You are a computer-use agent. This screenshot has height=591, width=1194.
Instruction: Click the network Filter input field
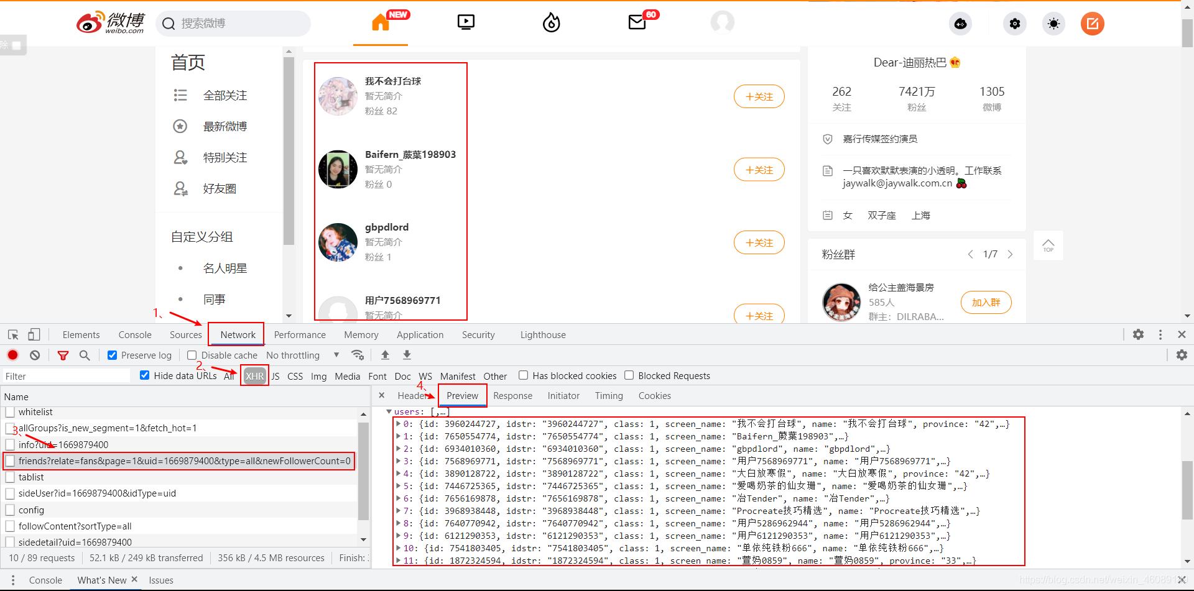[66, 376]
